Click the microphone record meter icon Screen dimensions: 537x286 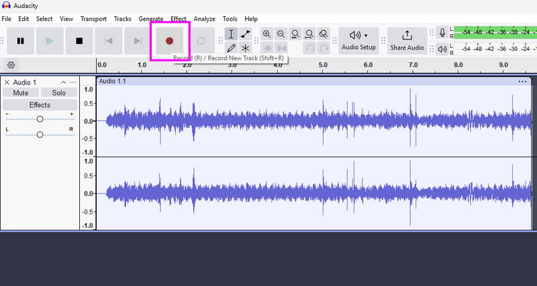click(x=442, y=33)
